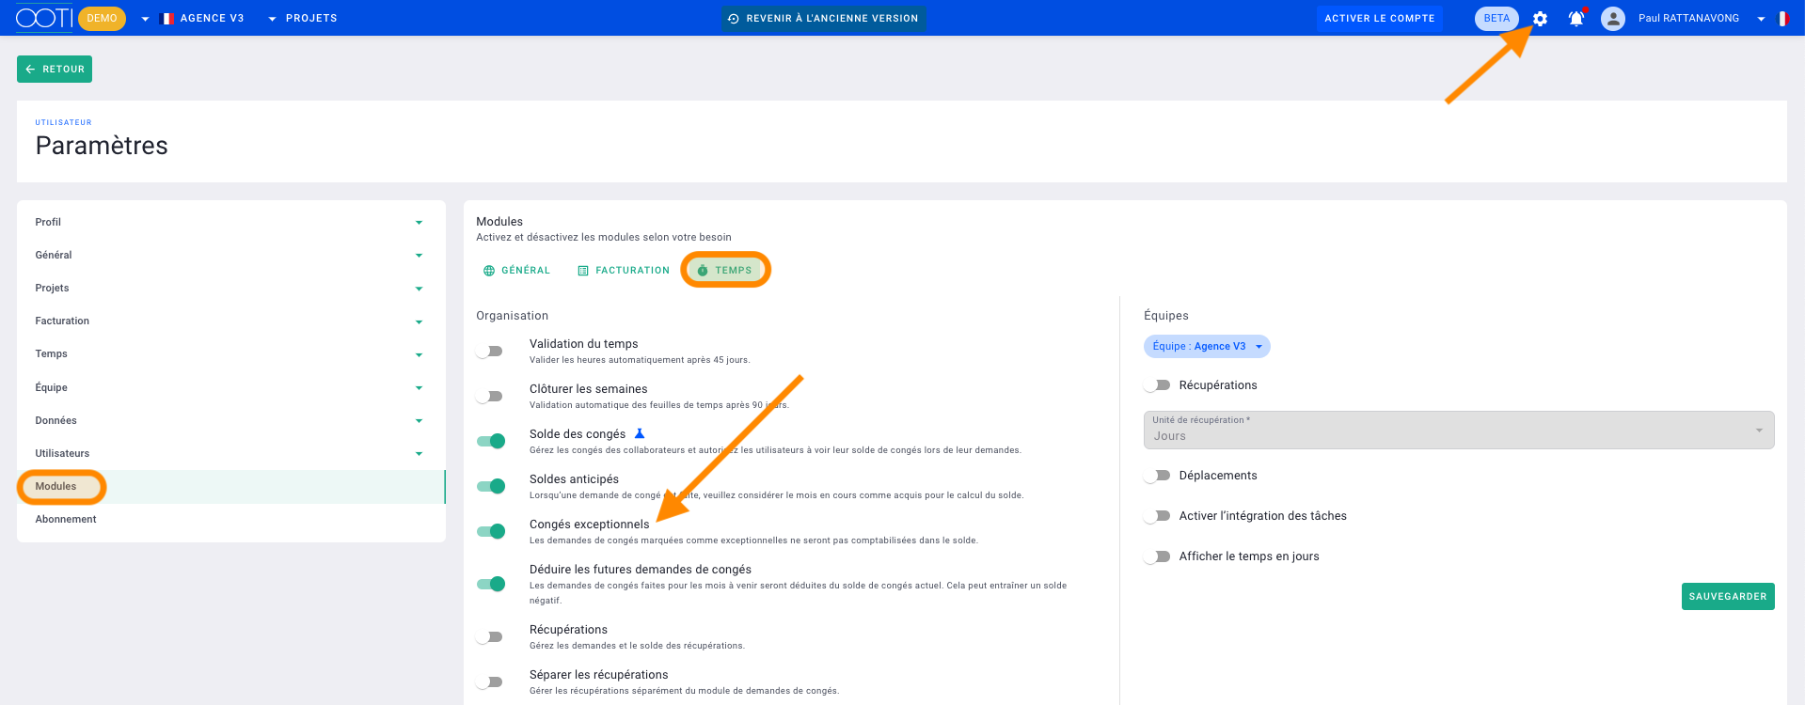Expand the Projets sidebar section
This screenshot has height=705, width=1805.
pyautogui.click(x=230, y=288)
